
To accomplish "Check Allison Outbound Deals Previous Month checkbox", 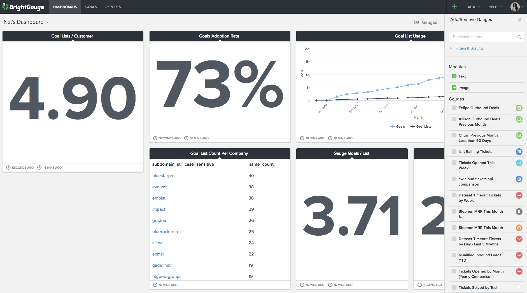I will (454, 119).
